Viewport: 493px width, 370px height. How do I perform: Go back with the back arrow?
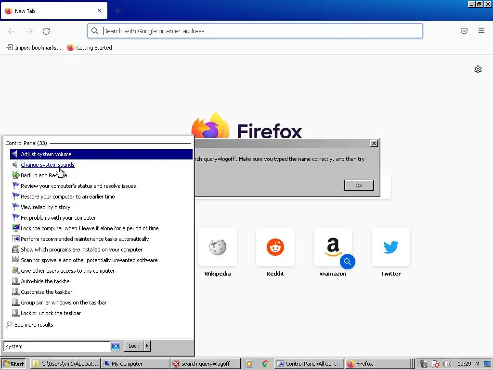(12, 31)
